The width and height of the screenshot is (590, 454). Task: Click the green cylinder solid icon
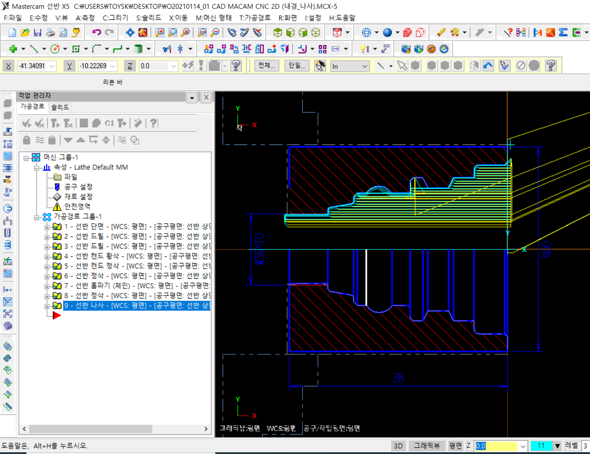pos(138,49)
